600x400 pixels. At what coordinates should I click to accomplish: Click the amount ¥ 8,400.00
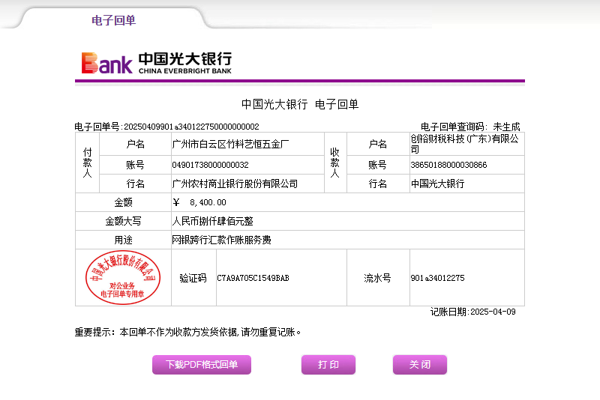point(199,202)
